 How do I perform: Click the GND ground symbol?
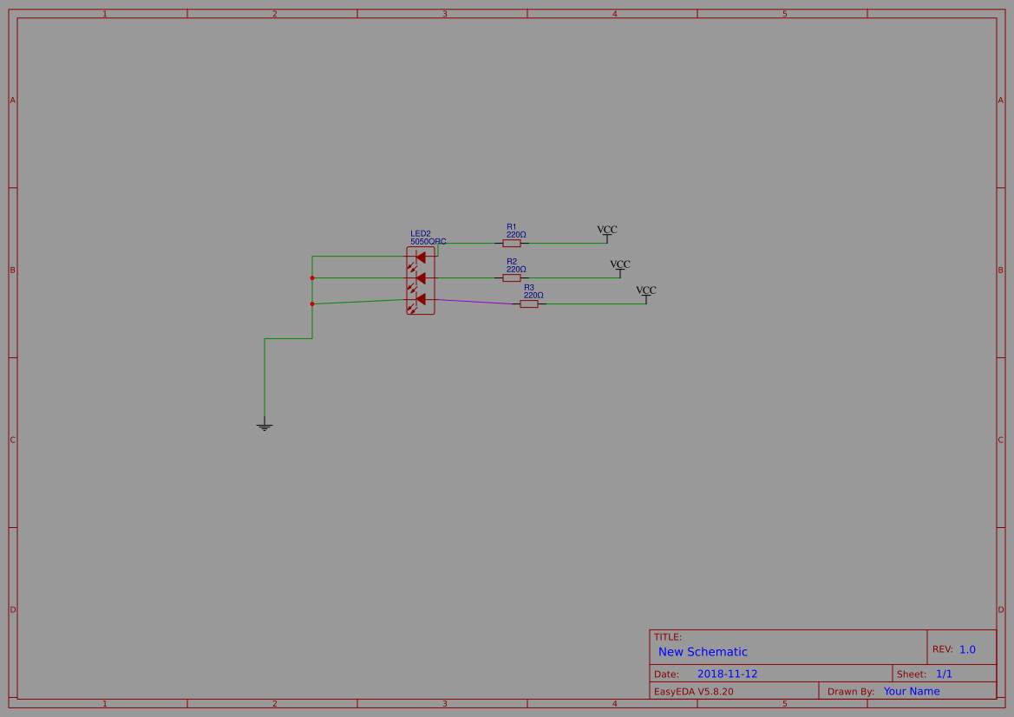point(265,425)
